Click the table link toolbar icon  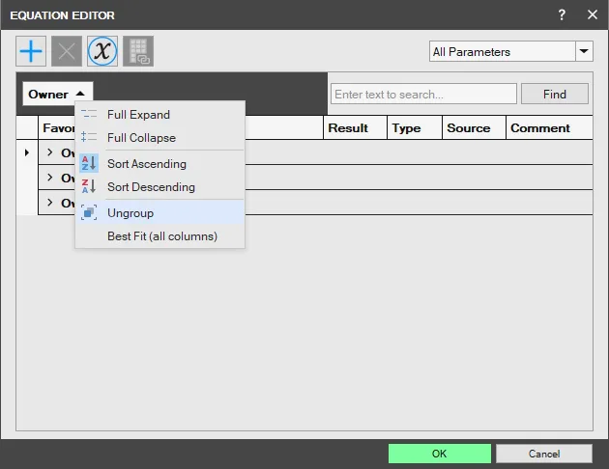[138, 51]
